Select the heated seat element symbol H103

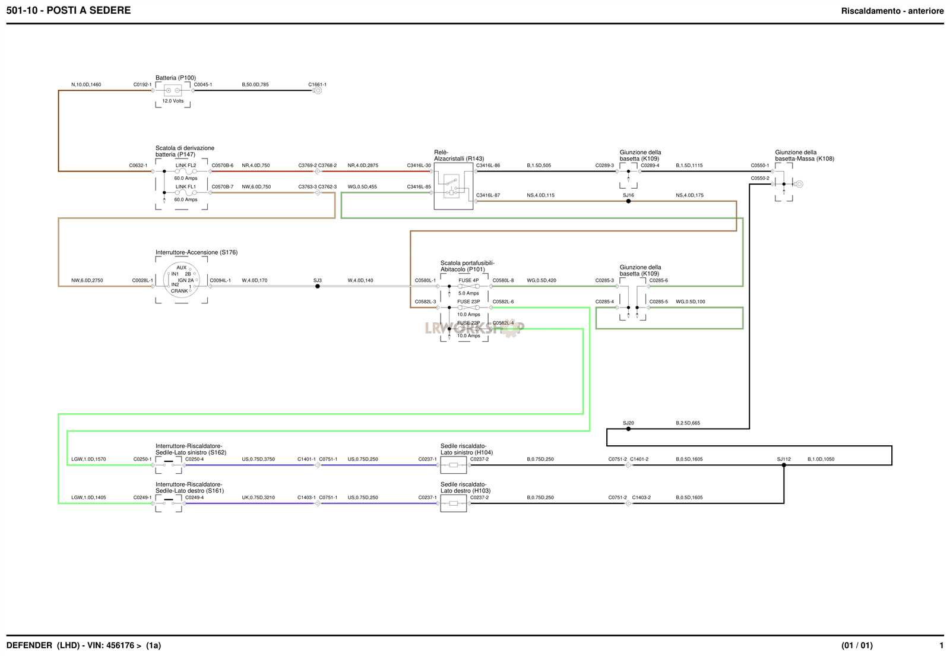pos(454,503)
